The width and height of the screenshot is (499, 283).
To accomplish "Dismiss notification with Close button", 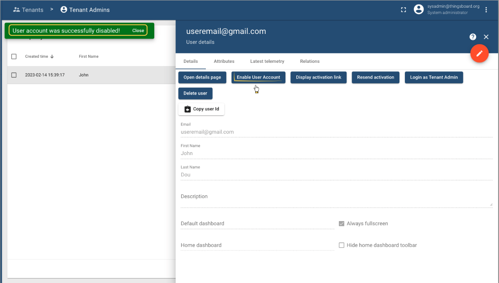I will pos(138,31).
